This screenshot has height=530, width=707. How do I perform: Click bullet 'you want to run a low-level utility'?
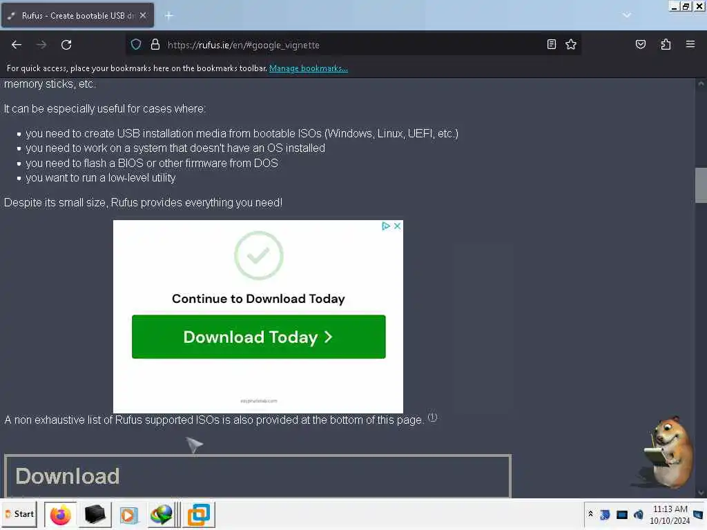pyautogui.click(x=101, y=178)
